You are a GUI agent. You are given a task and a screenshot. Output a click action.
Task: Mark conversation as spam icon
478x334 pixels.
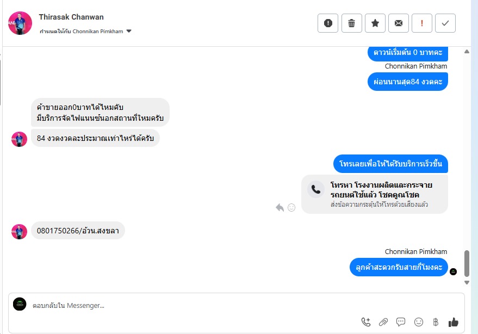[x=328, y=23]
